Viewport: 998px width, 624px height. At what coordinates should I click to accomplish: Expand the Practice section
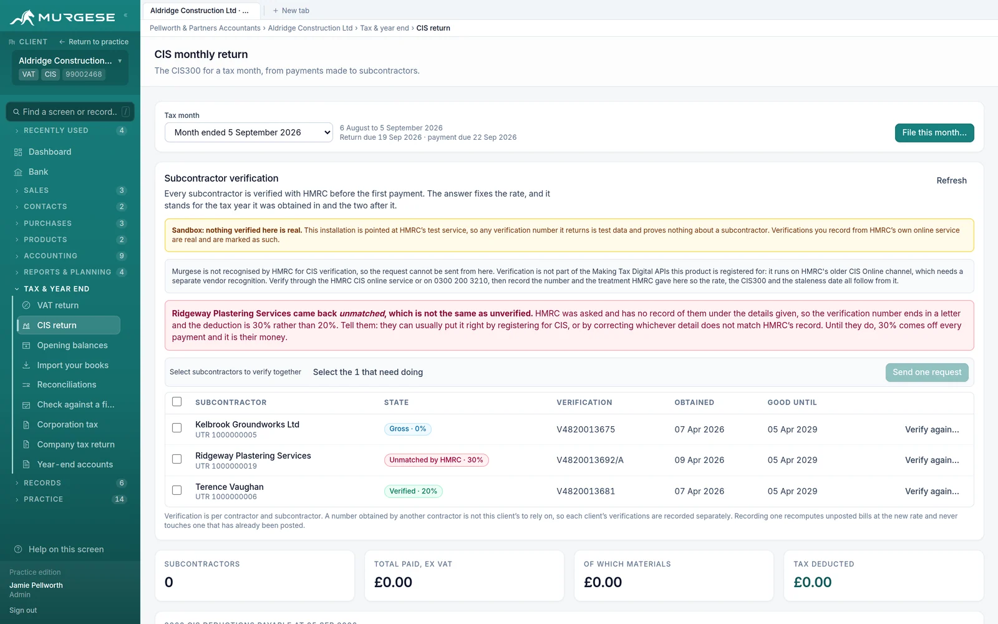click(70, 499)
